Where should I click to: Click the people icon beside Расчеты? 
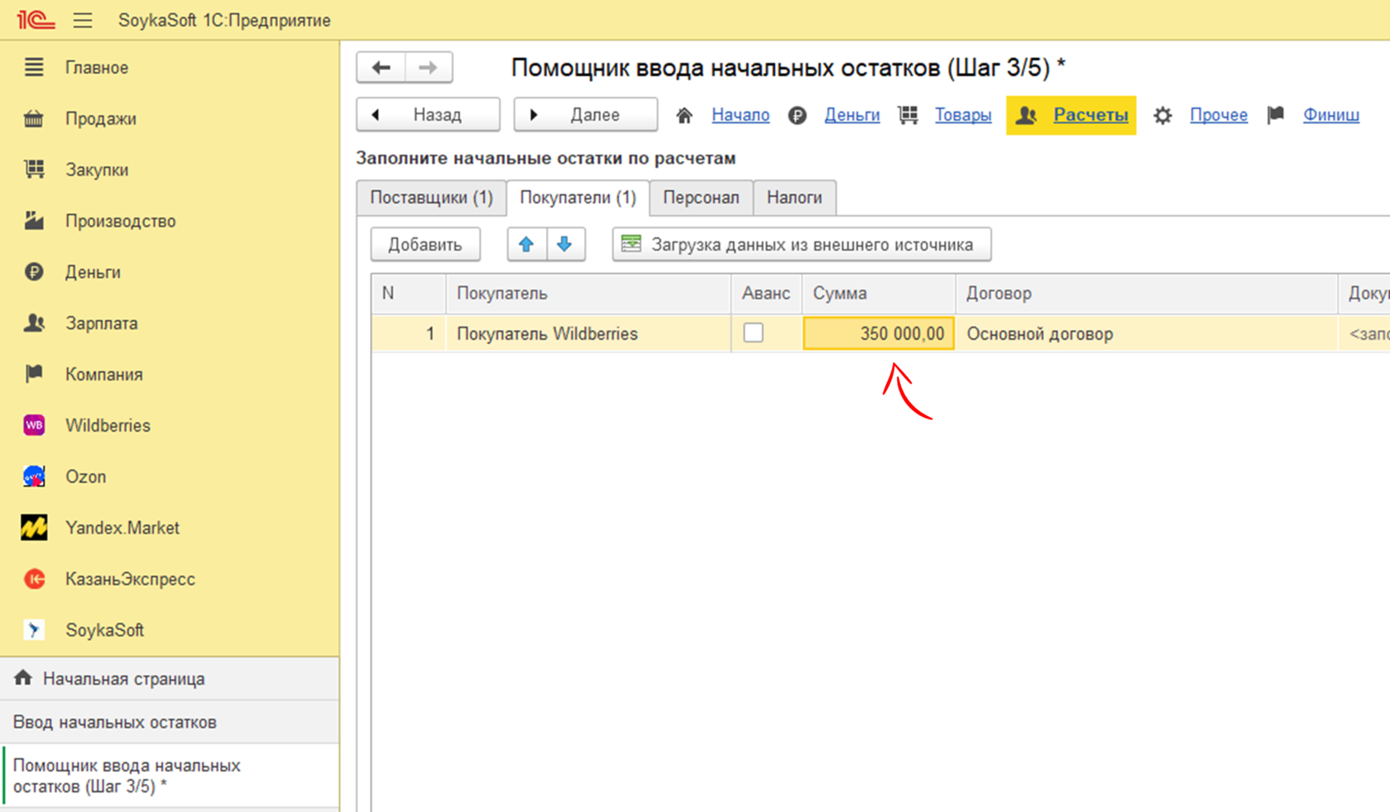tap(1027, 116)
